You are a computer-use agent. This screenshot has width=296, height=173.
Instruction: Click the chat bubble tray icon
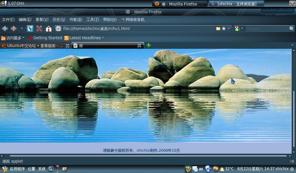(195, 169)
